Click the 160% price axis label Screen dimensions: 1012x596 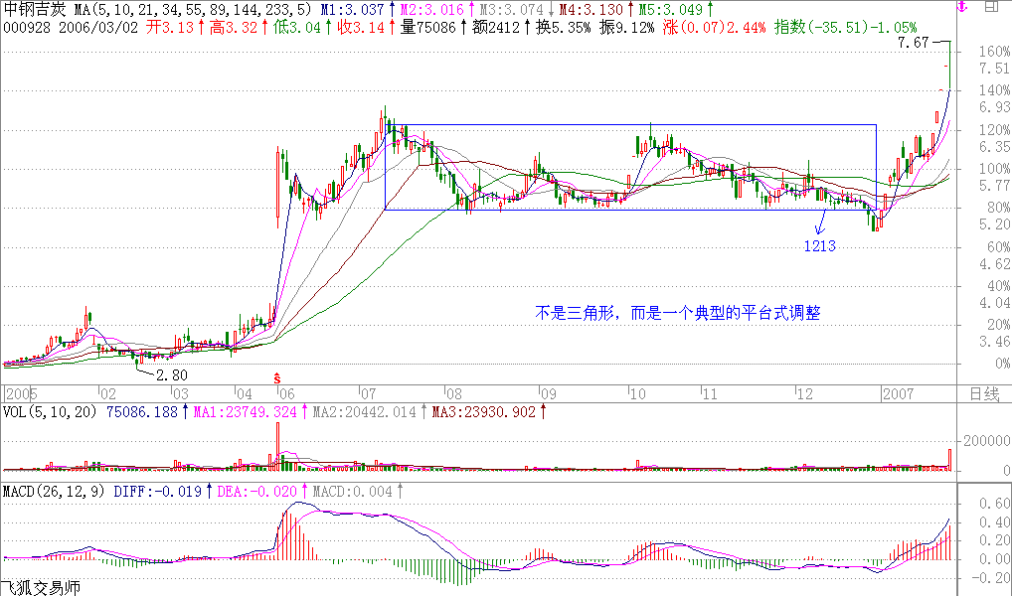pos(994,51)
